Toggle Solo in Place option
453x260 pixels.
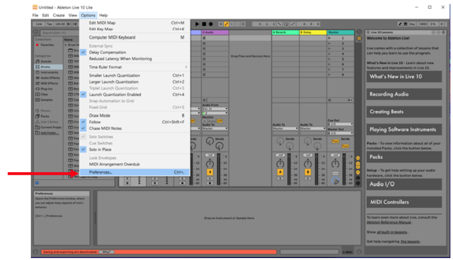click(x=135, y=149)
